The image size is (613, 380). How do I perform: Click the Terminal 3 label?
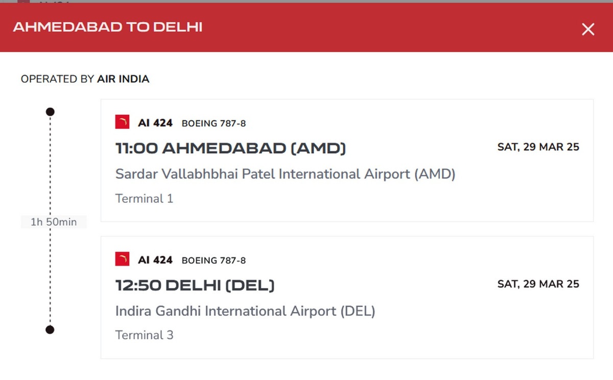click(x=144, y=336)
